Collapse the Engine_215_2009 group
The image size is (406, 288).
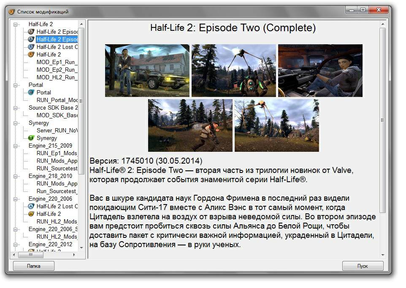coord(16,146)
